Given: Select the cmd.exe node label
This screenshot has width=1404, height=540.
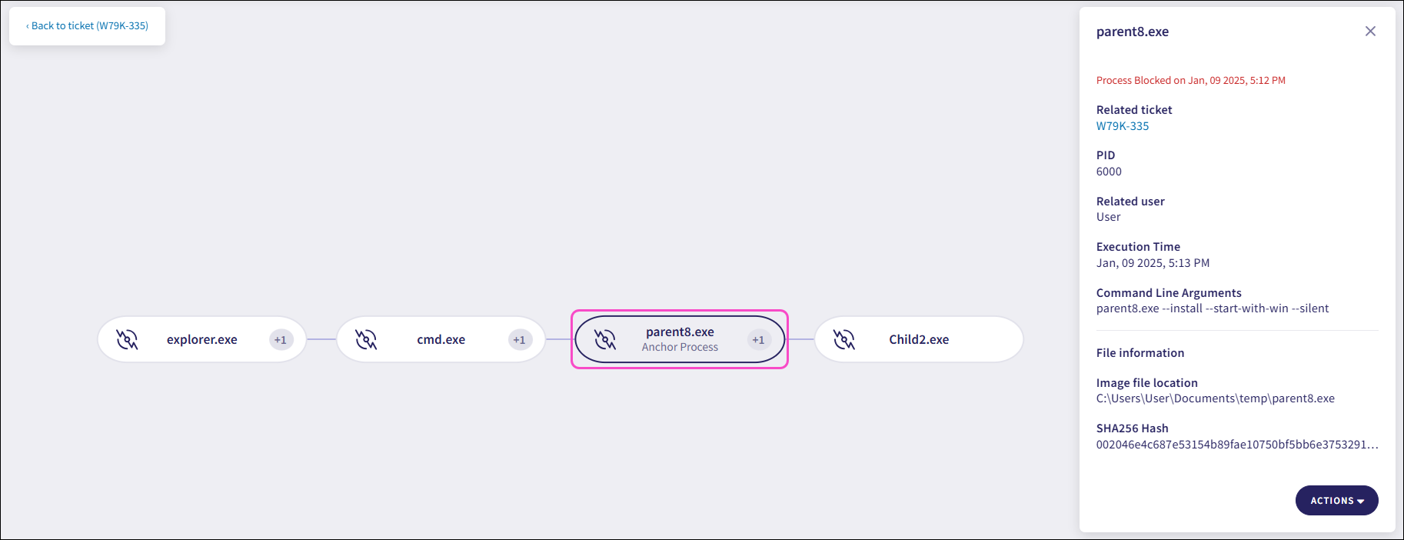Looking at the screenshot, I should [x=441, y=339].
